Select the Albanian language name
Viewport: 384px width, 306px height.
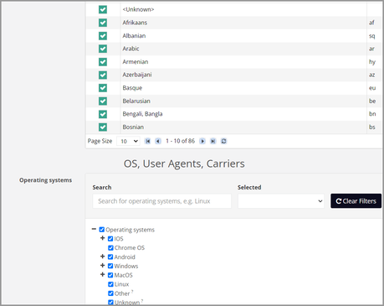click(x=134, y=36)
